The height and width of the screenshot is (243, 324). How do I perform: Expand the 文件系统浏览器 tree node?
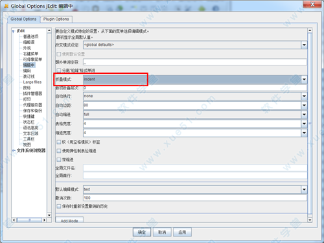click(14, 150)
